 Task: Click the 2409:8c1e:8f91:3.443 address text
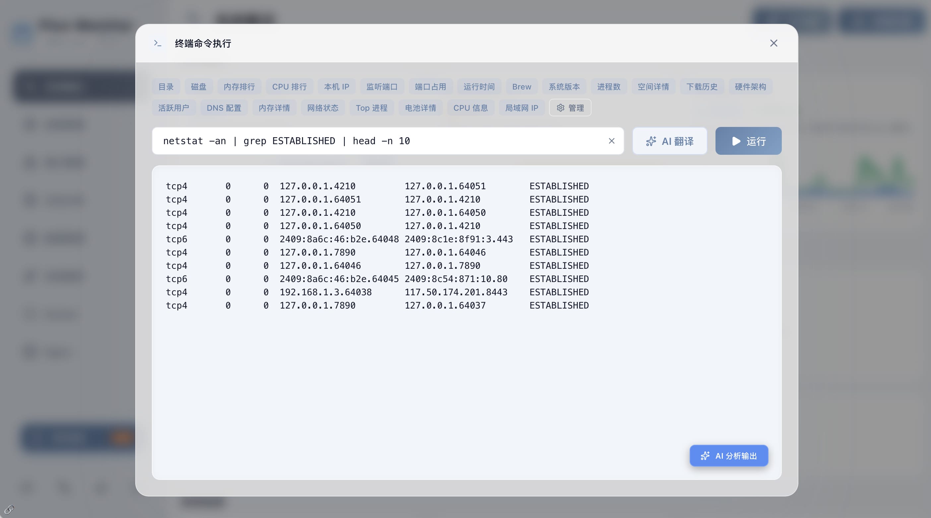point(459,239)
